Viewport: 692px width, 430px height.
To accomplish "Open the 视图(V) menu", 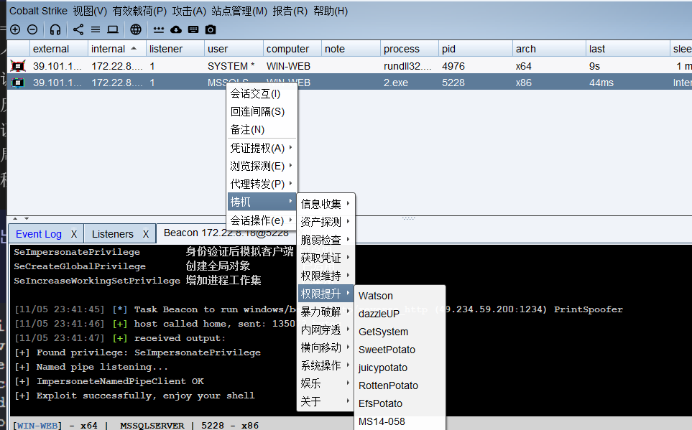I will [x=90, y=11].
